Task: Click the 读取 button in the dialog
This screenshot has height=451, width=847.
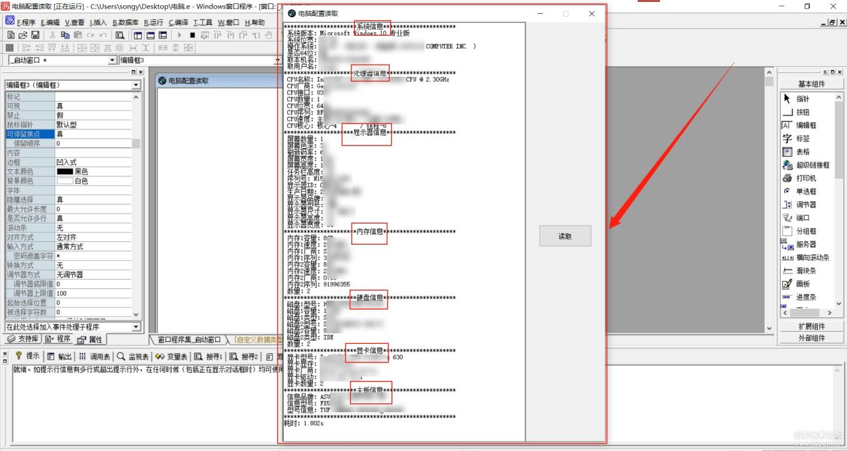Action: point(565,235)
